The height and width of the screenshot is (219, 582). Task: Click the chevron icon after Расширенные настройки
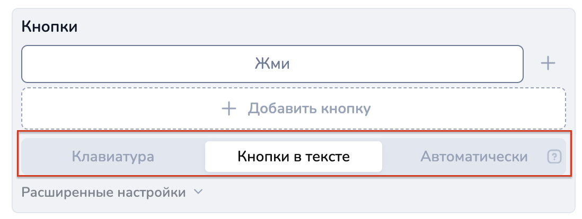point(199,192)
